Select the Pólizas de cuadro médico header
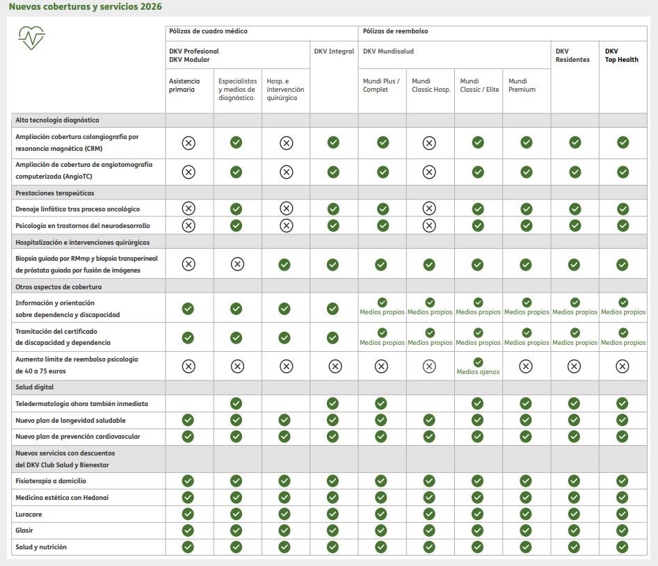This screenshot has height=566, width=658. tap(208, 31)
